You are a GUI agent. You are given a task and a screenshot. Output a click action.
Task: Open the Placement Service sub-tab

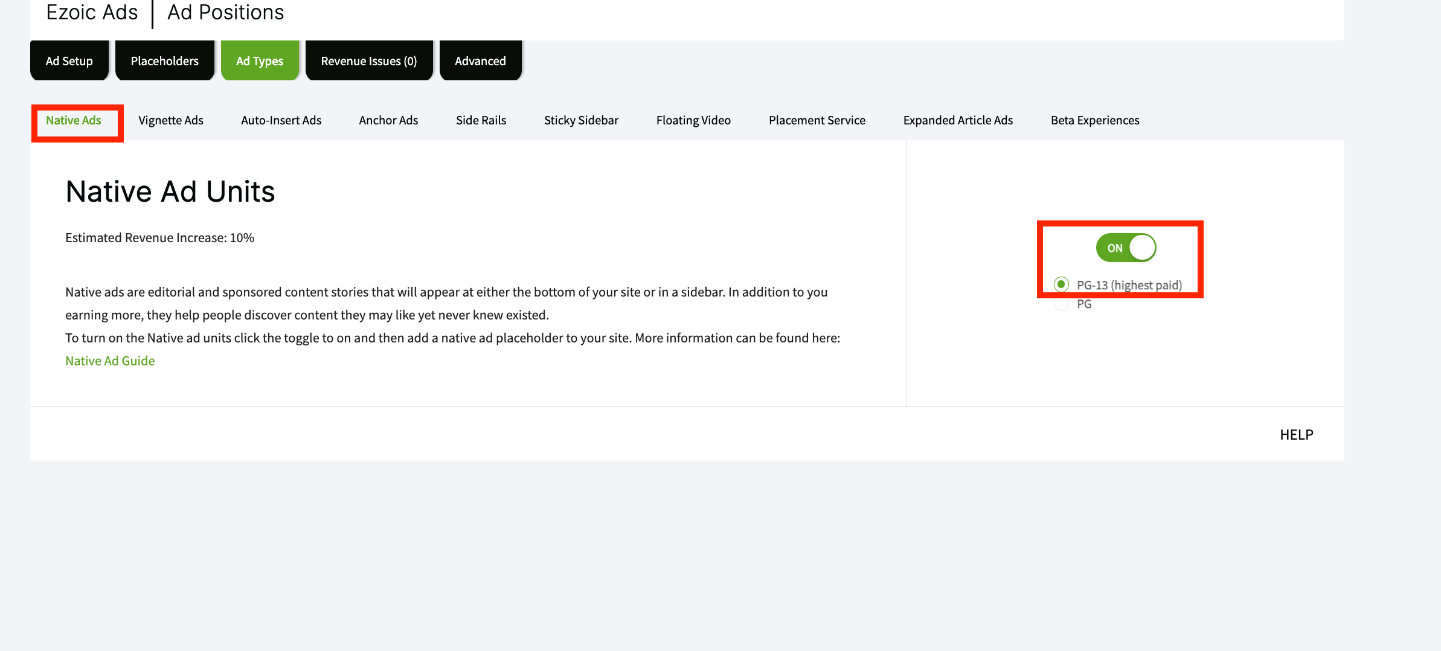pos(817,120)
